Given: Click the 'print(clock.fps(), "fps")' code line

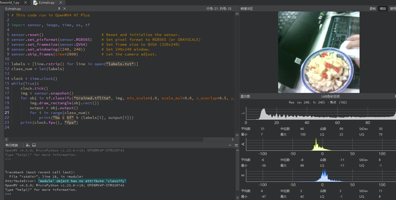Looking at the screenshot, I should 49,122.
